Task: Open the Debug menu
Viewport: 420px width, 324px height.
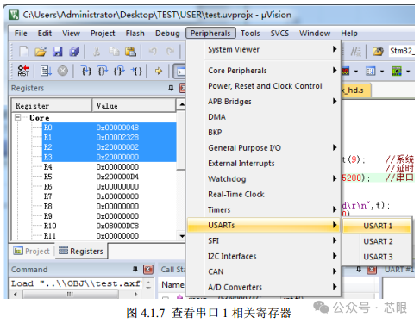Action: click(167, 34)
